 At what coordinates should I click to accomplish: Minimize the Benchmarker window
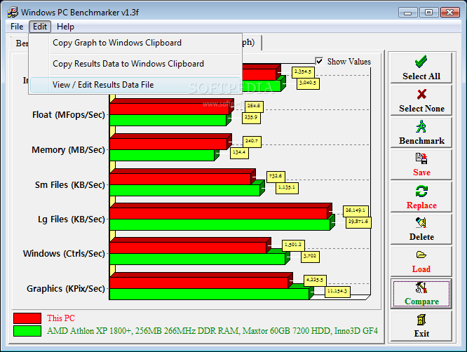[x=407, y=13]
